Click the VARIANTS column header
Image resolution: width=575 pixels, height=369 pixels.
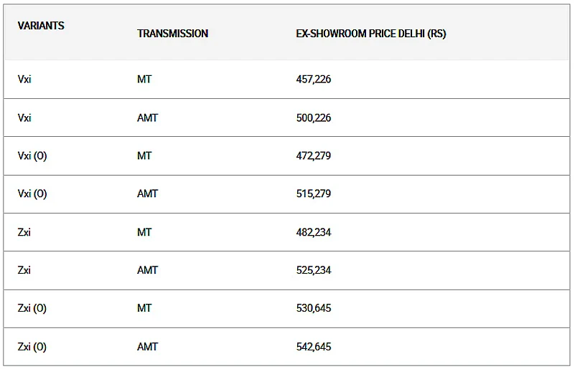coord(41,26)
